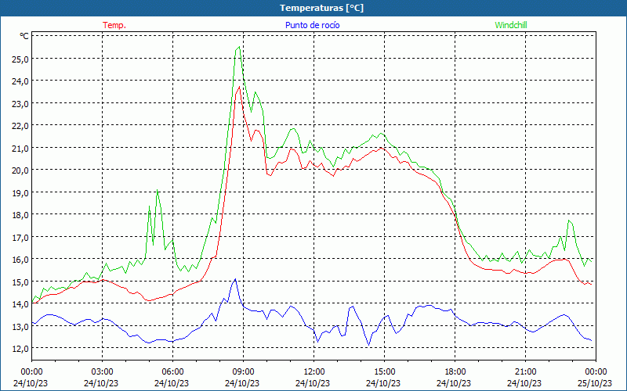Click the 17,0 y-axis value

coord(20,237)
